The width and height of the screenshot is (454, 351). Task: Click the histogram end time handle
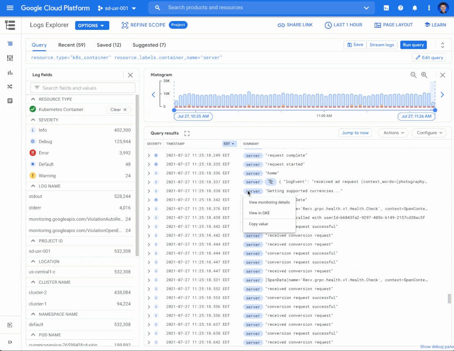click(435, 110)
